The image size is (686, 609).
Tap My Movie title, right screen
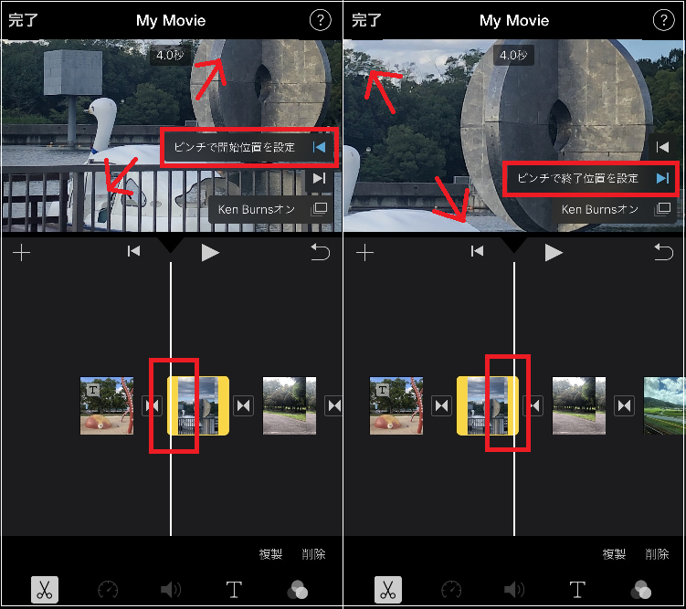pos(514,21)
